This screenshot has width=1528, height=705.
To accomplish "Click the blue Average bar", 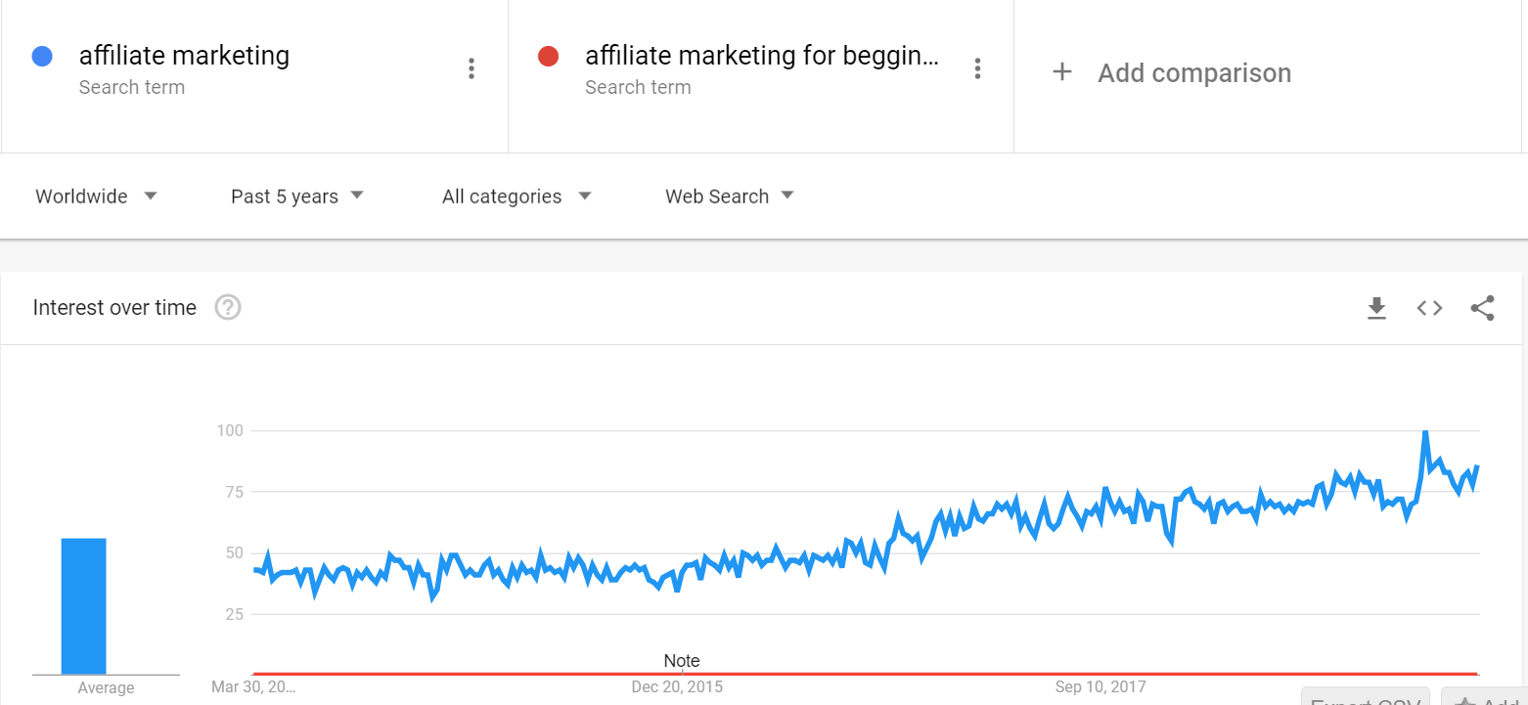I will (x=83, y=606).
